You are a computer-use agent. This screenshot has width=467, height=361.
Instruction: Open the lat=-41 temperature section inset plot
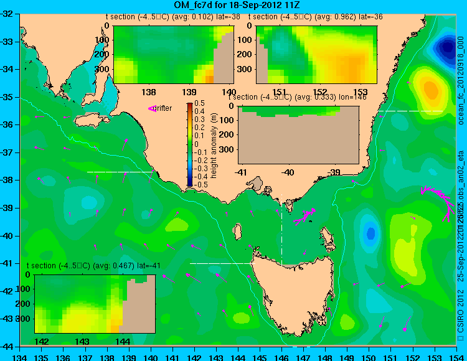(x=95, y=304)
